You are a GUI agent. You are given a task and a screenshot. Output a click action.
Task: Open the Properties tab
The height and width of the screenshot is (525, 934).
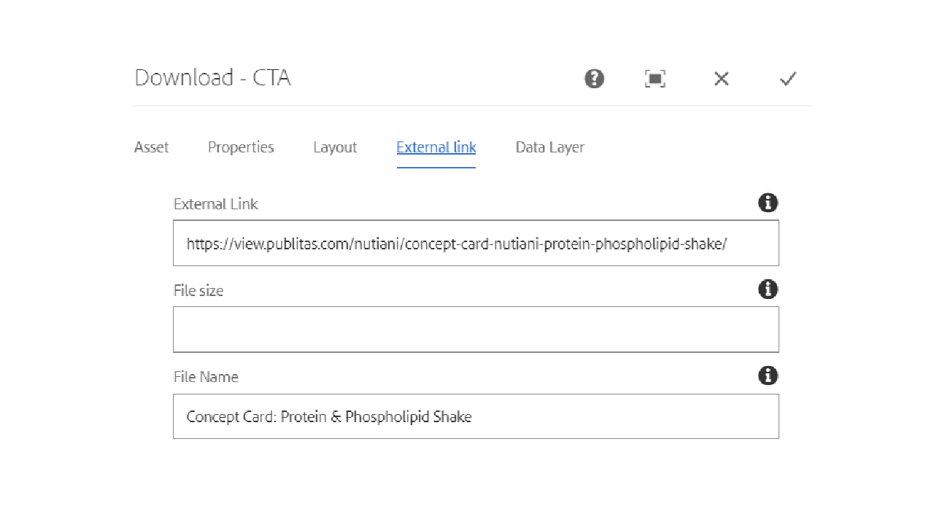[x=241, y=147]
